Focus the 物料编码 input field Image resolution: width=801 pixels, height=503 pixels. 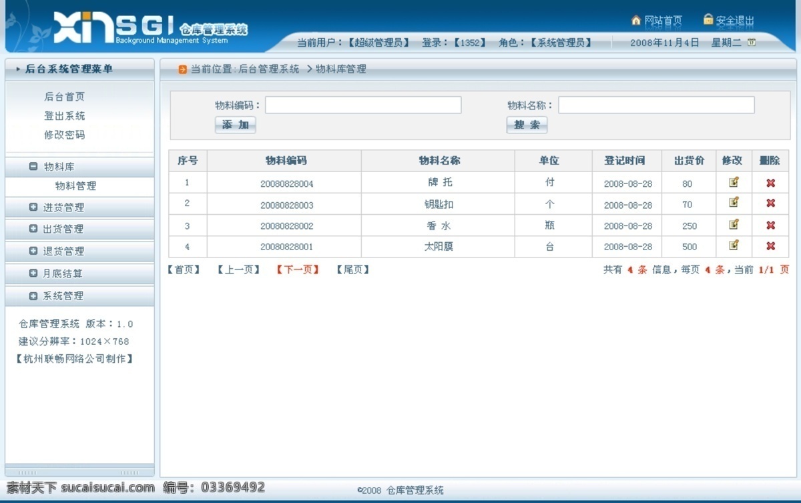(363, 105)
